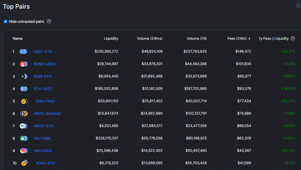This screenshot has height=170, width=301.
Task: Click the WBTC-BADGER token pair icon
Action: [24, 114]
